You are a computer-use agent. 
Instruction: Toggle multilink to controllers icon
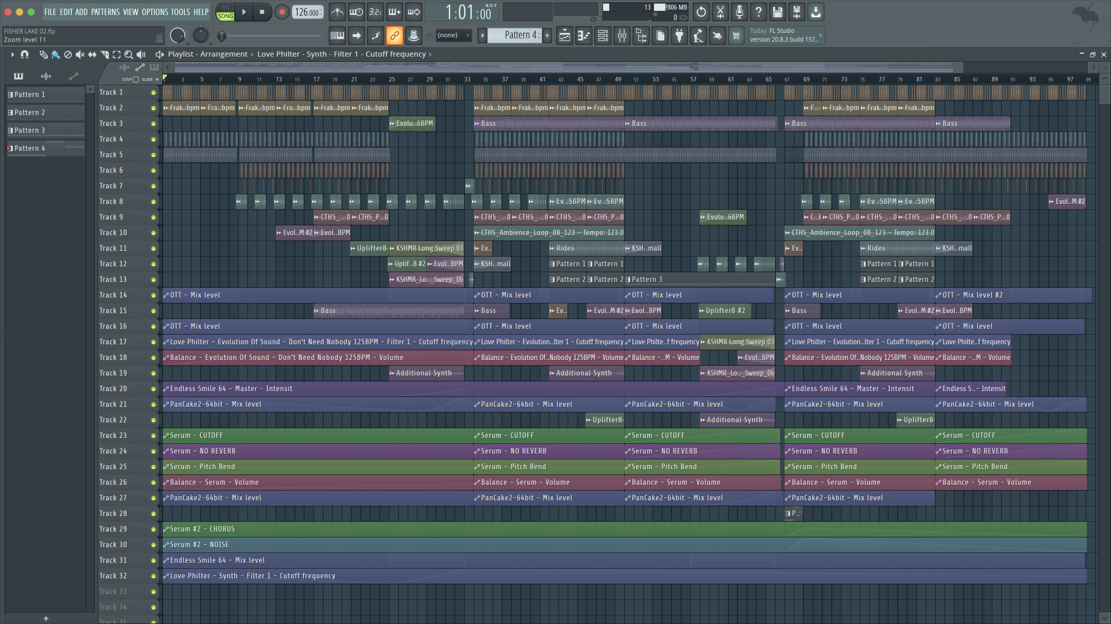coord(414,35)
